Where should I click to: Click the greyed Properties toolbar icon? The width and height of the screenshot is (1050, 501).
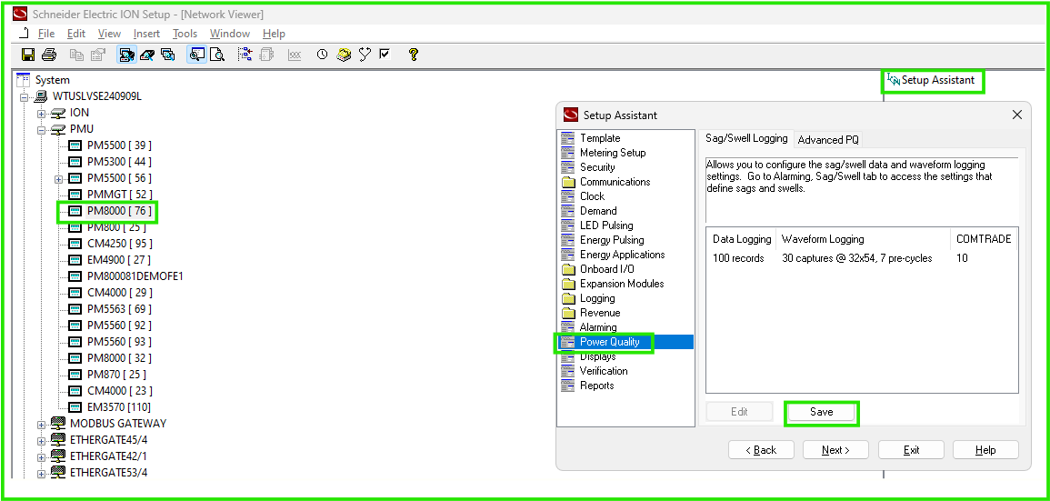(98, 55)
